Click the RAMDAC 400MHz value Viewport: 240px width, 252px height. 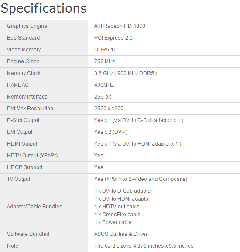tap(104, 85)
